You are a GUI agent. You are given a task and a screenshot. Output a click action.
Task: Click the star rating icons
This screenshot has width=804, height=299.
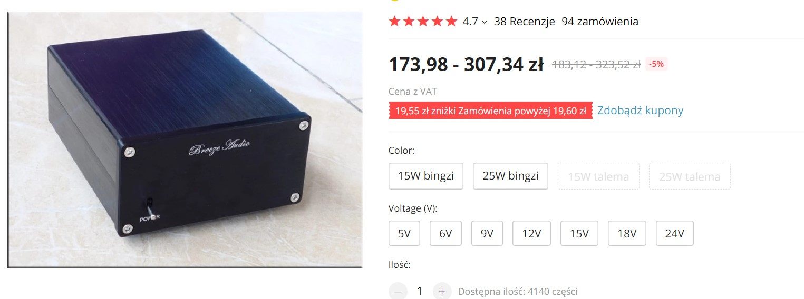(423, 22)
